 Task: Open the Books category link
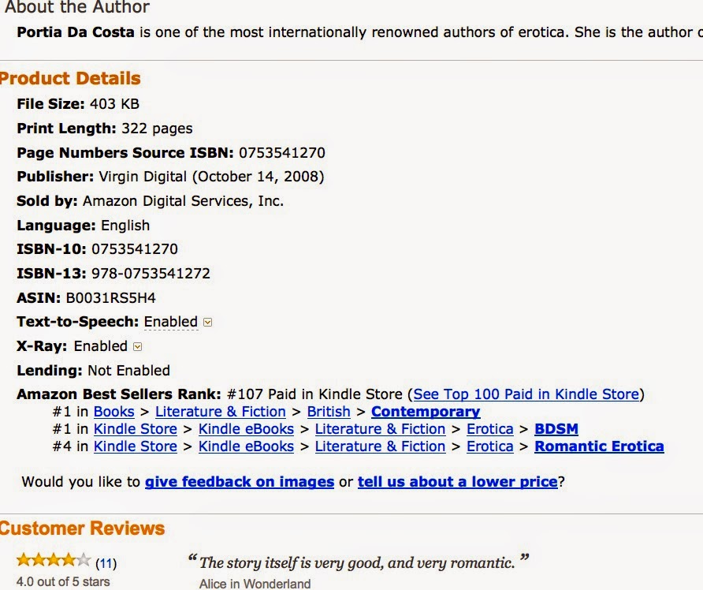113,412
